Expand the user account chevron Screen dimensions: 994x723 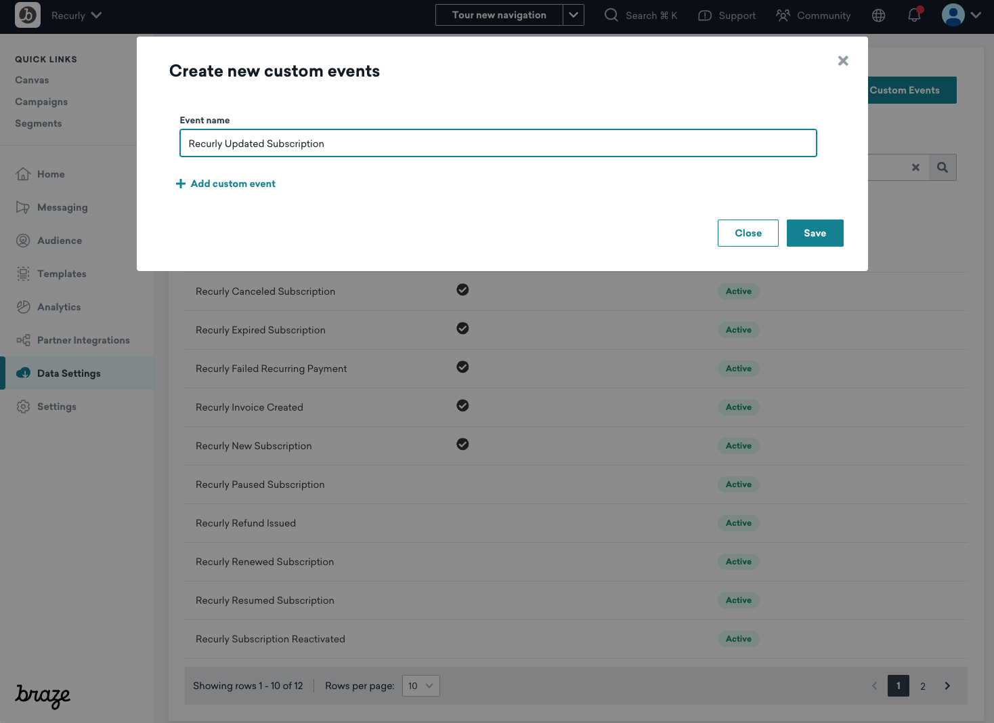976,15
